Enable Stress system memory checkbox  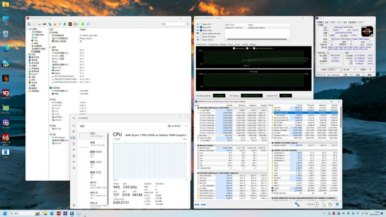pyautogui.click(x=201, y=33)
